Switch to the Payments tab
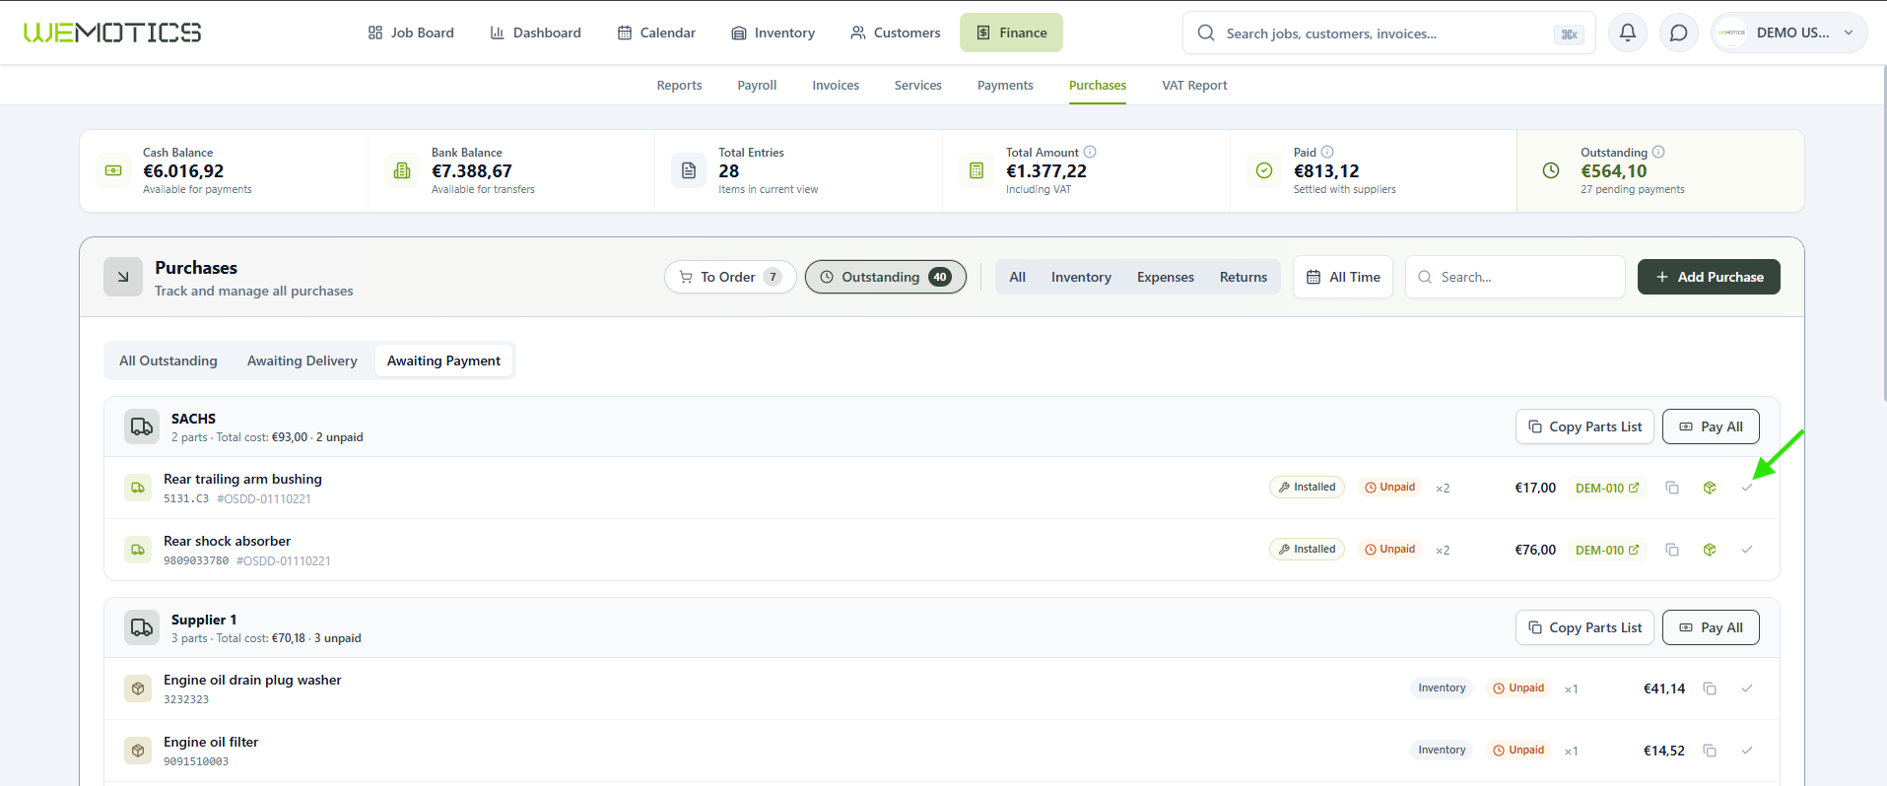Viewport: 1887px width, 786px height. [x=1005, y=86]
